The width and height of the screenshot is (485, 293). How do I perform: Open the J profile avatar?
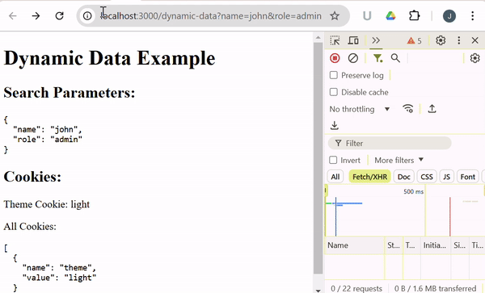tap(449, 16)
